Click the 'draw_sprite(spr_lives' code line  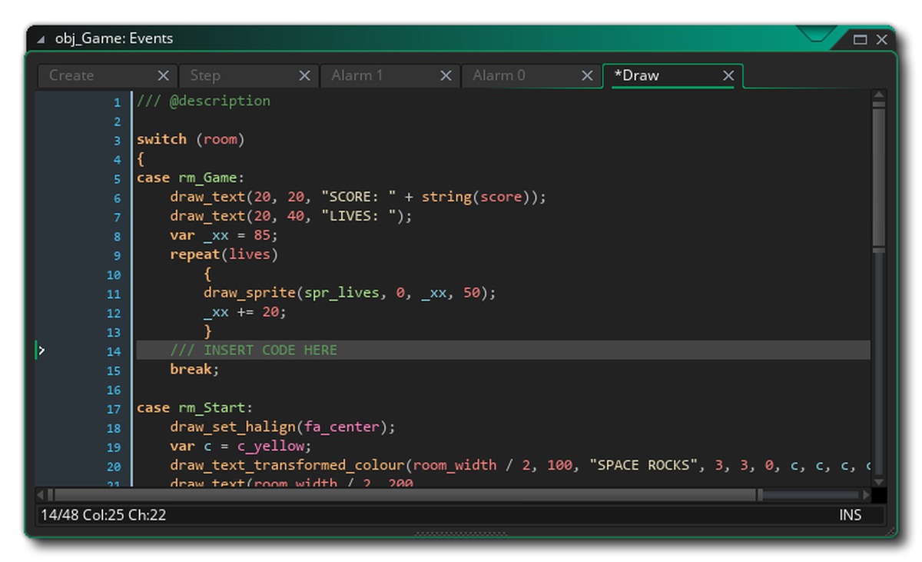350,293
